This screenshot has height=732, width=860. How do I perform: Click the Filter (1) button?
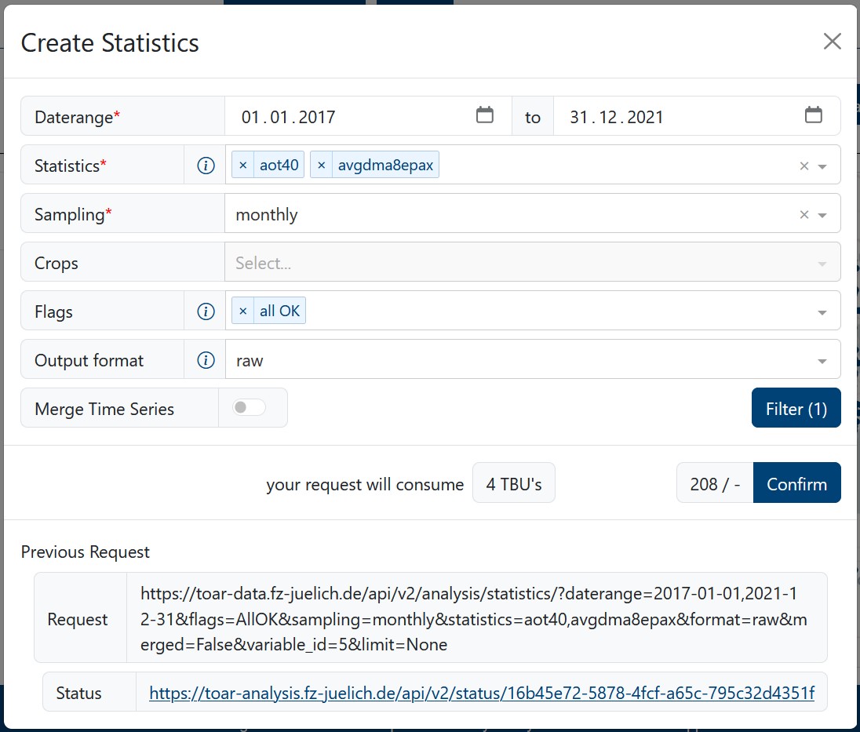[796, 408]
